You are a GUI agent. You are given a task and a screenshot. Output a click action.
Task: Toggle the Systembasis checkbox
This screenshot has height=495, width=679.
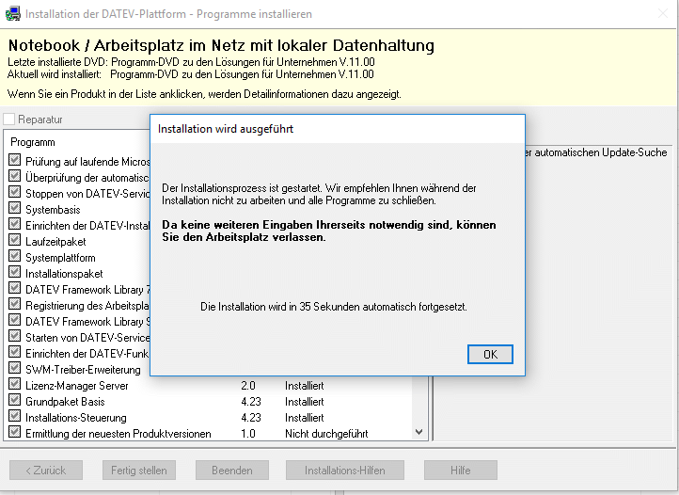click(14, 208)
